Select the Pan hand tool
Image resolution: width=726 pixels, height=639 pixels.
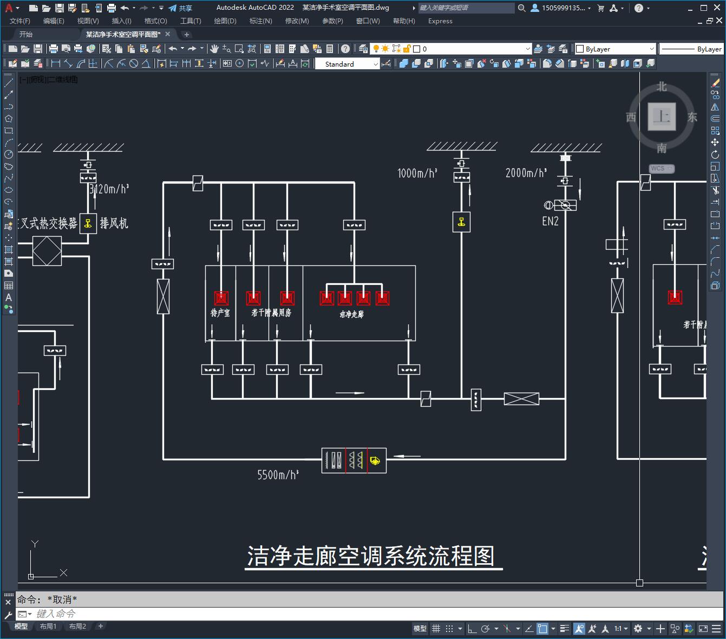(214, 49)
